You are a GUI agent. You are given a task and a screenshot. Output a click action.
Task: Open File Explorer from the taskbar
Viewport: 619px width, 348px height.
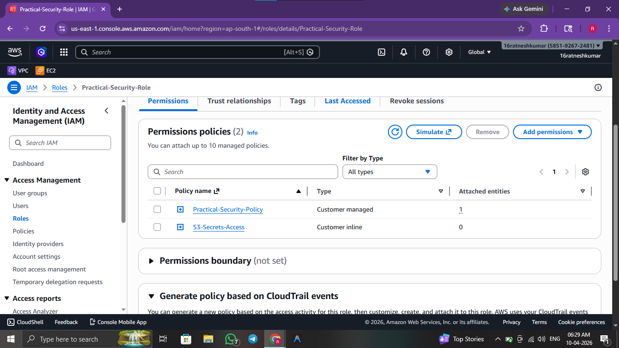[208, 339]
